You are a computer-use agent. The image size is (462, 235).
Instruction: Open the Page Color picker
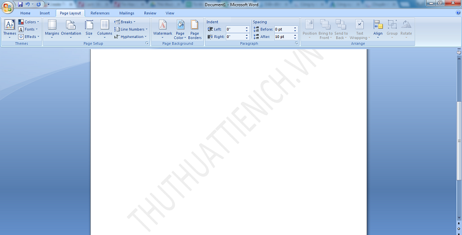(x=180, y=28)
